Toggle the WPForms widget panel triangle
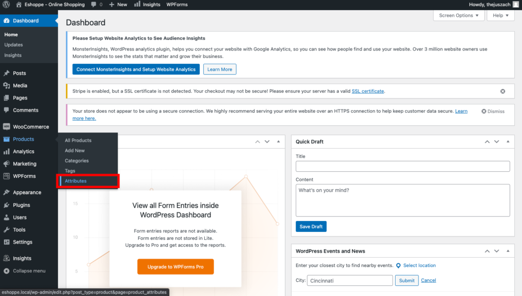522x296 pixels. pyautogui.click(x=278, y=142)
